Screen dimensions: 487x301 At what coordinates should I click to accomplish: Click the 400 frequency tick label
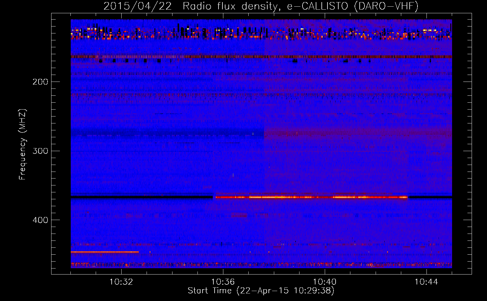click(x=40, y=220)
